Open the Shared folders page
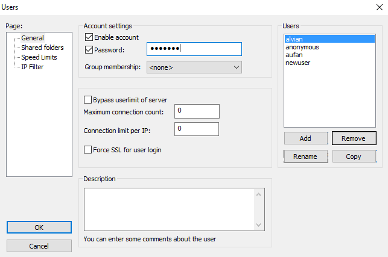This screenshot has width=388, height=257. (x=42, y=48)
